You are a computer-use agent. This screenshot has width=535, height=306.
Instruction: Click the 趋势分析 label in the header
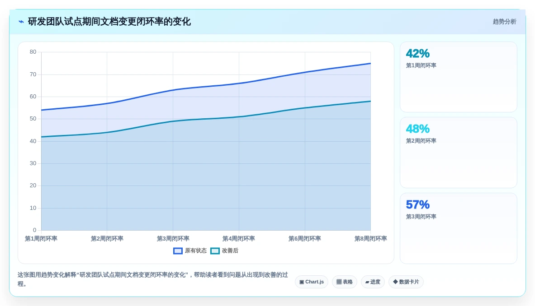[x=504, y=22]
